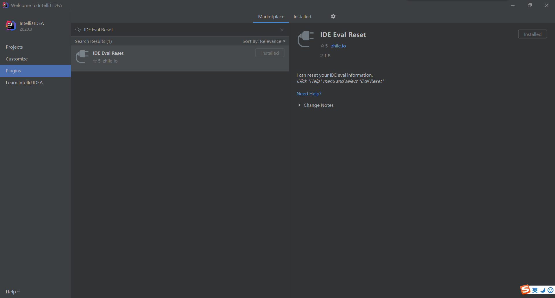
Task: Open the Sort By: Relevance dropdown
Action: (264, 41)
